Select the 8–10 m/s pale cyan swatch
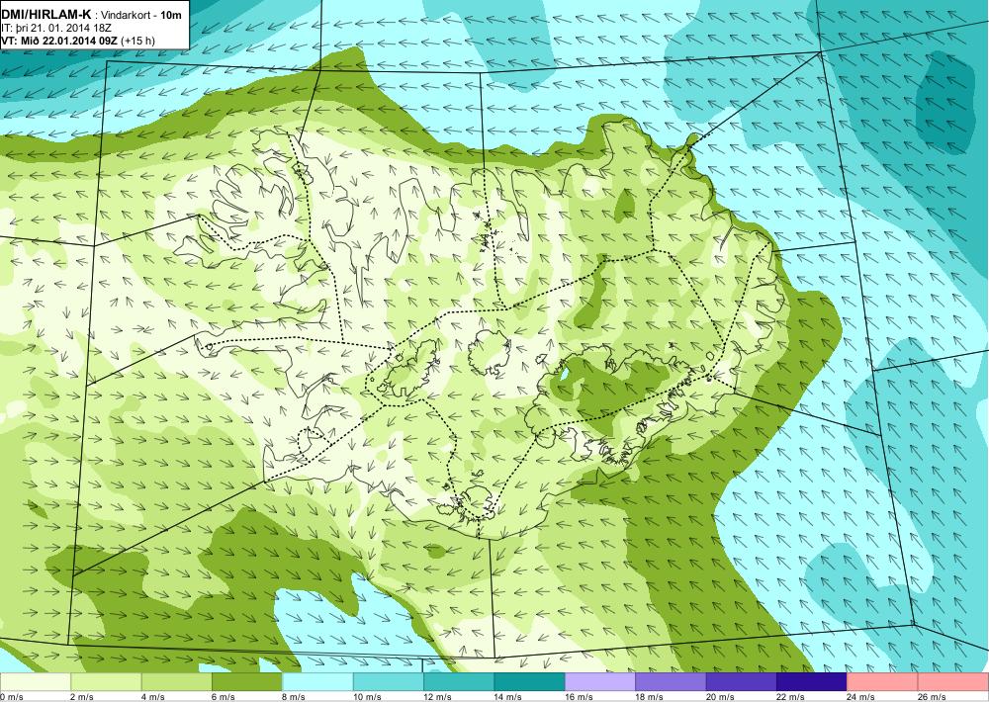989x702 pixels. click(x=317, y=682)
